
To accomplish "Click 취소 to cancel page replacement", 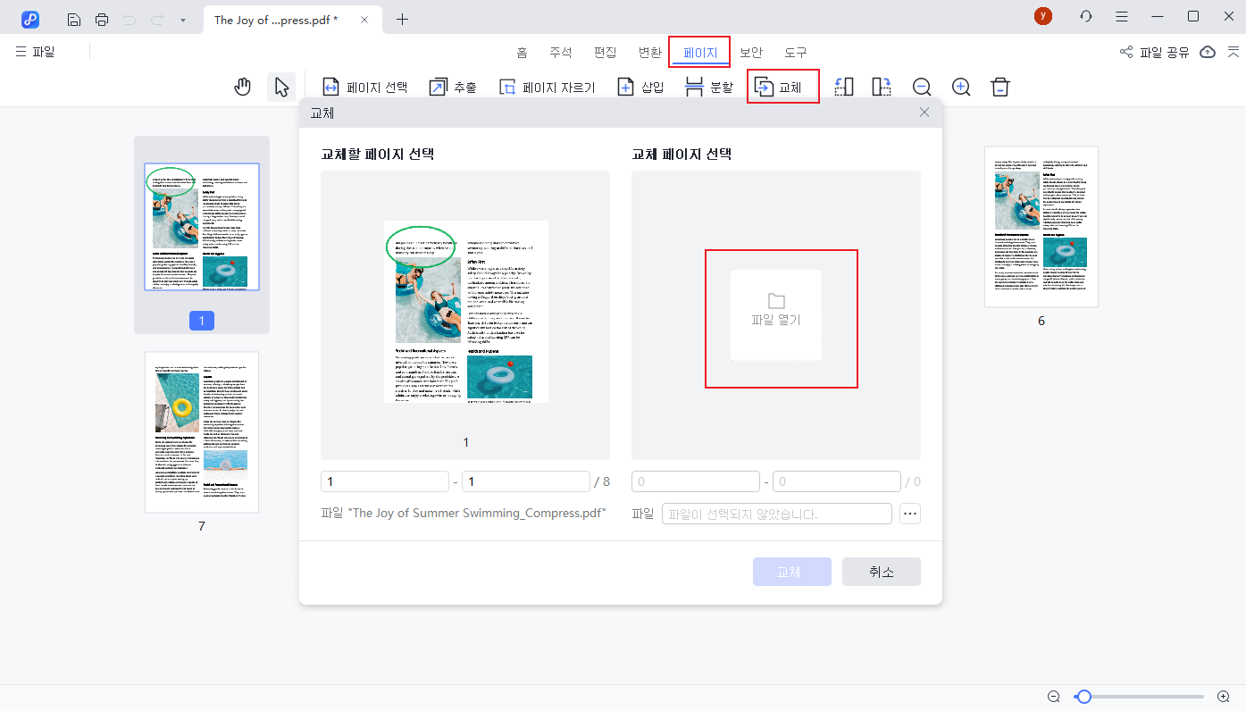I will pos(881,571).
